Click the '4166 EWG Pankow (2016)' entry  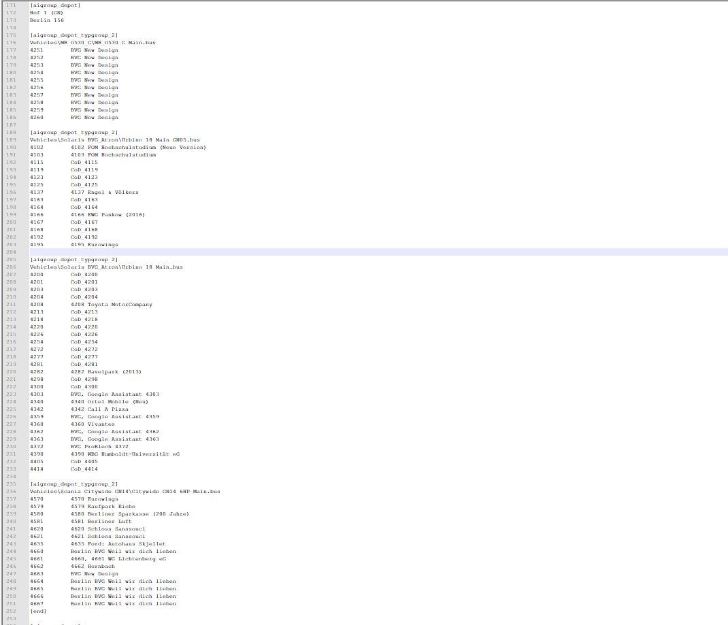(107, 214)
